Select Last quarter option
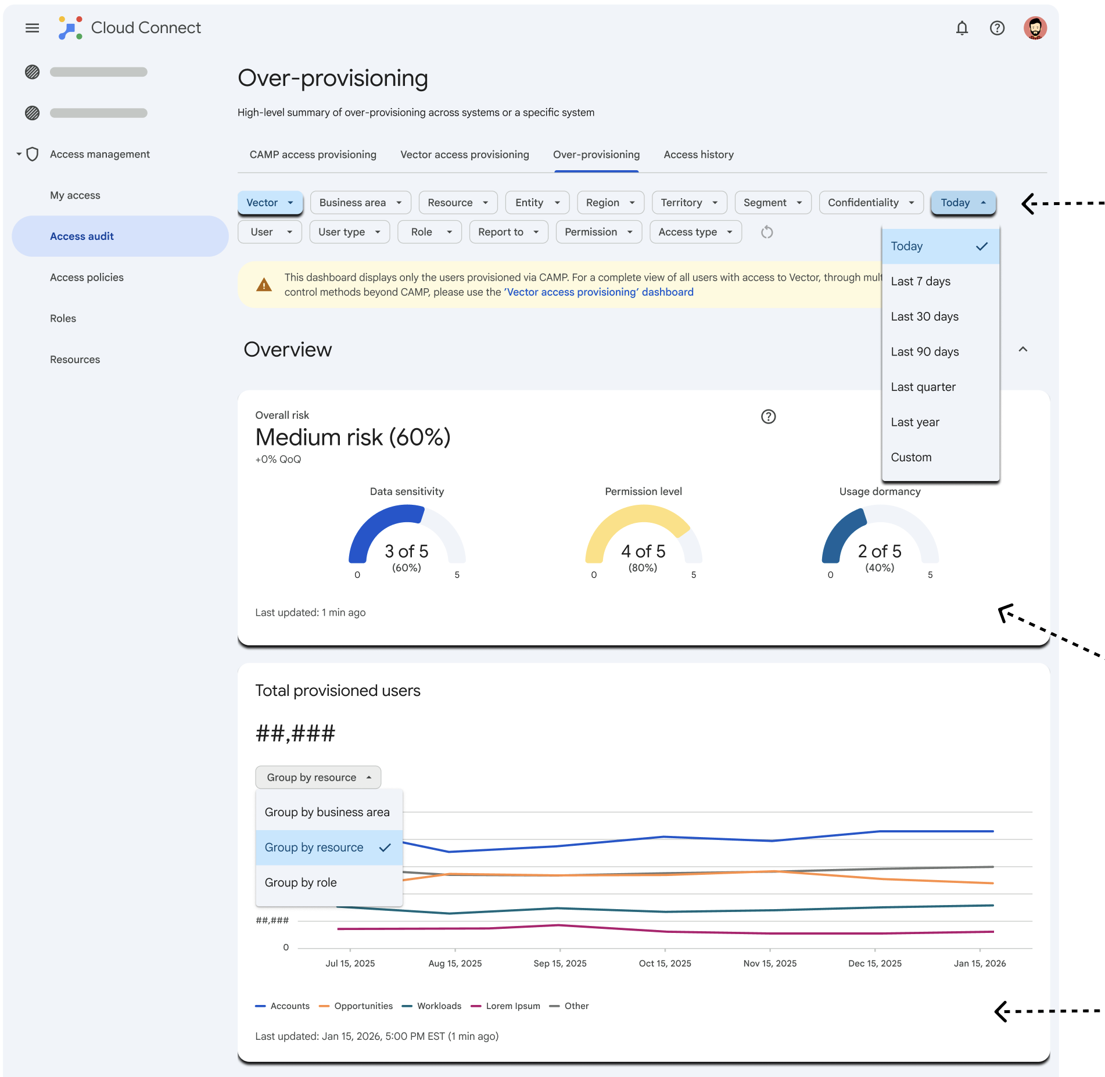The image size is (1105, 1077). coord(941,387)
